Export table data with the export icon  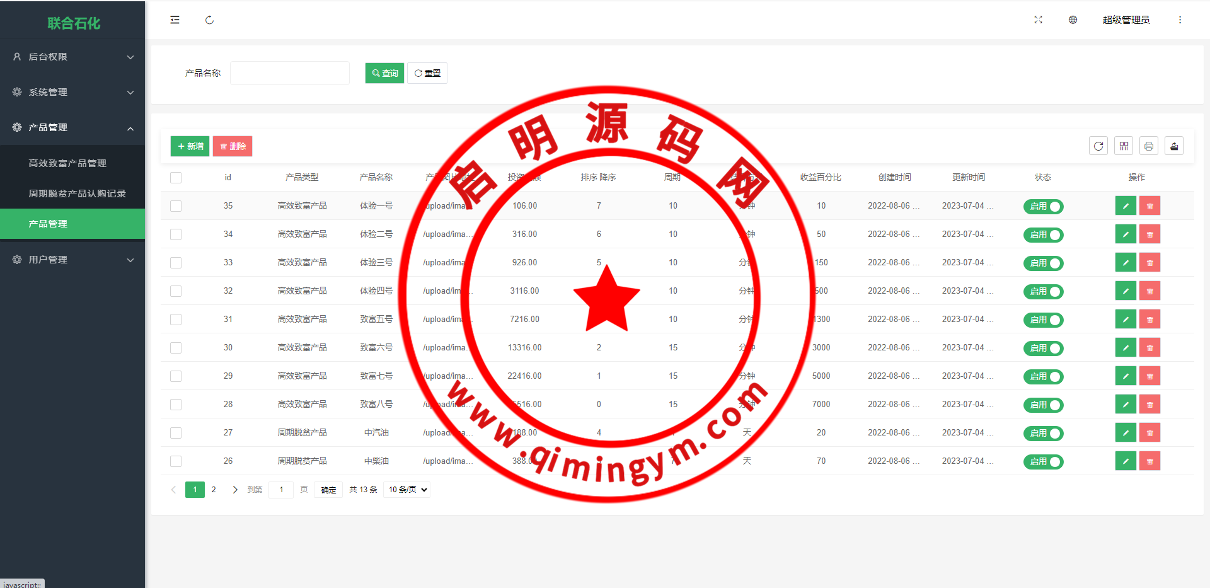(x=1174, y=146)
